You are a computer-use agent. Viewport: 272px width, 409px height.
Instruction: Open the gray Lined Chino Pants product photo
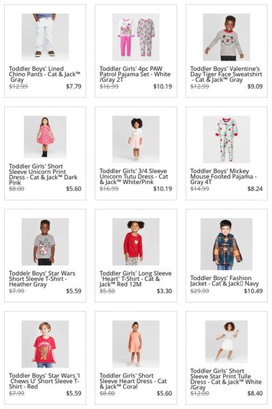[45, 37]
